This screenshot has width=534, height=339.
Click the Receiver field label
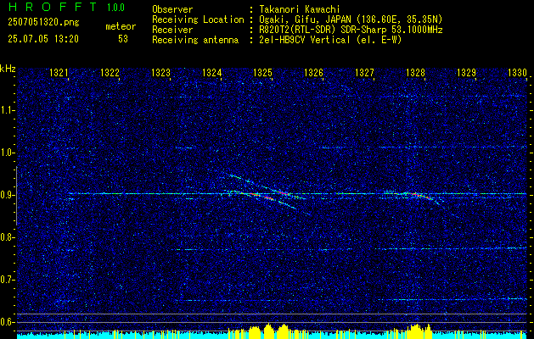click(x=172, y=30)
